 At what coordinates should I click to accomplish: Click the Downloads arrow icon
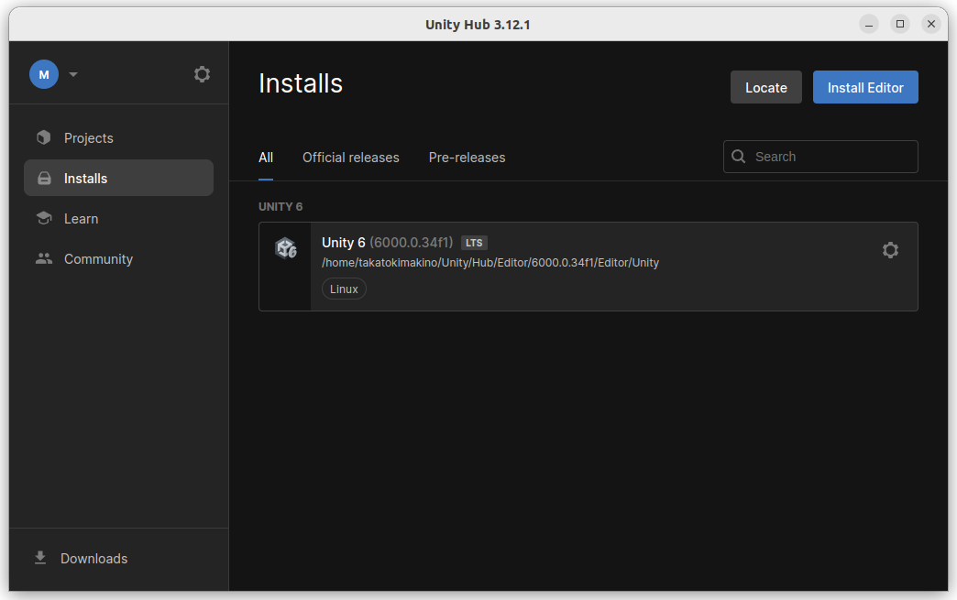pos(40,558)
